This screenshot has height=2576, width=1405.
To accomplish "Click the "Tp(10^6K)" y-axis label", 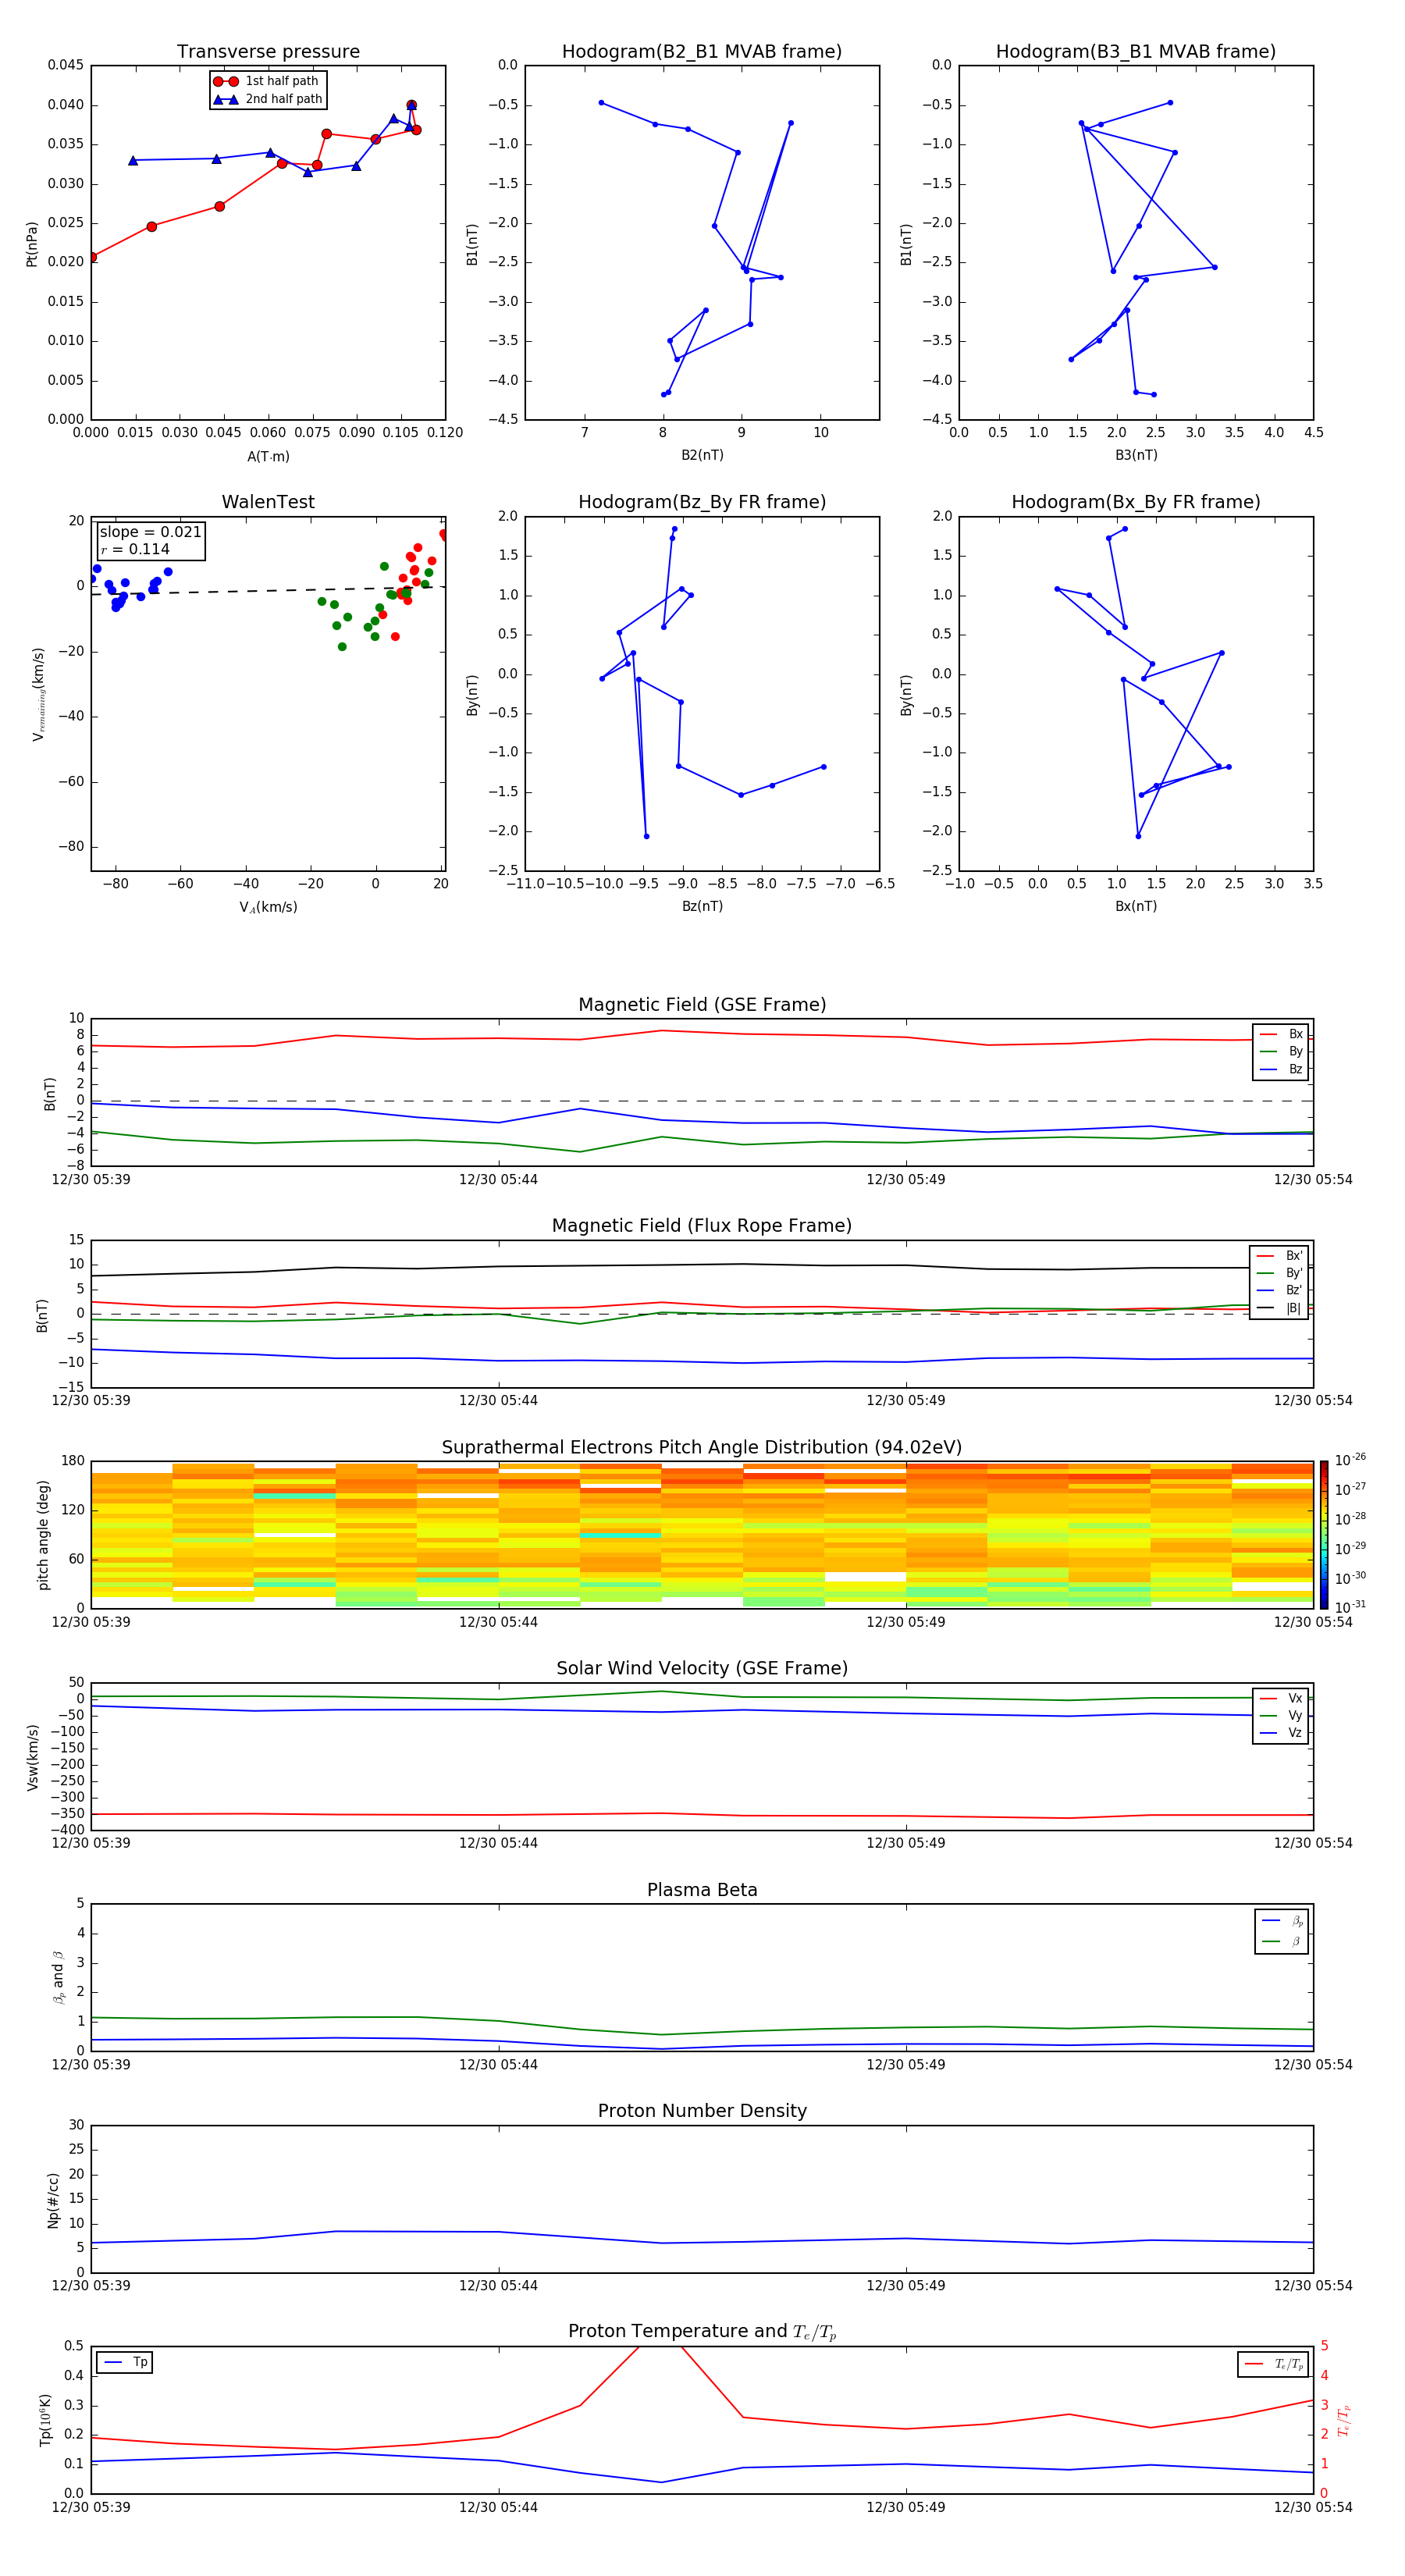I will point(45,2420).
